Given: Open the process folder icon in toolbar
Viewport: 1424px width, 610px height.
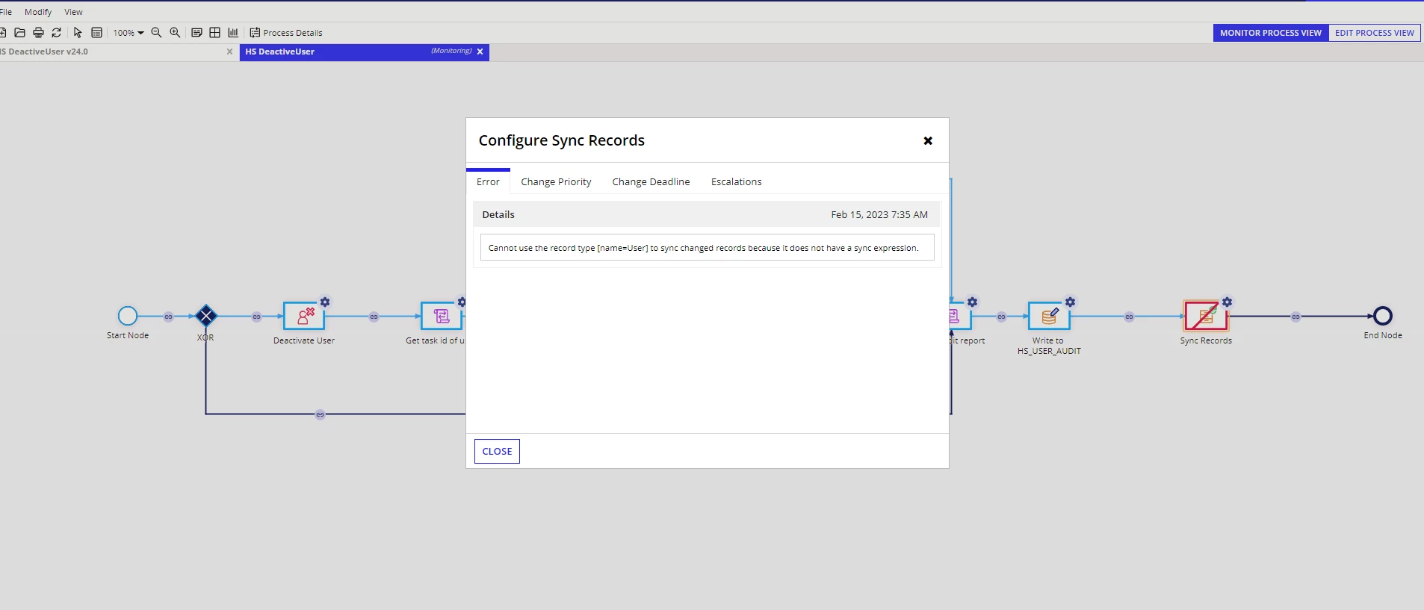Looking at the screenshot, I should point(20,33).
